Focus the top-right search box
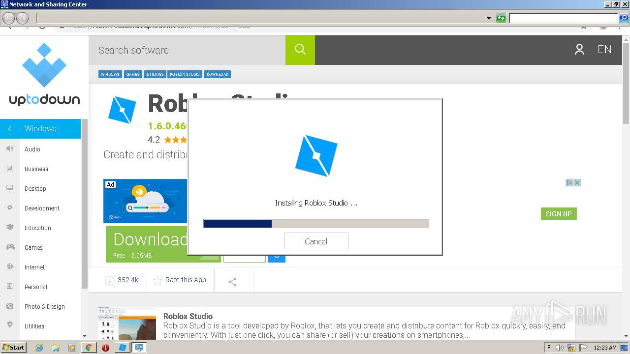Screen dimensions: 630x354 click(564, 18)
